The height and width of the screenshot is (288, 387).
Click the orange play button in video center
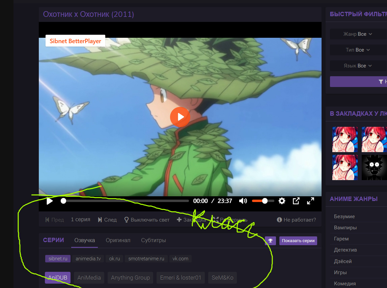pos(180,117)
